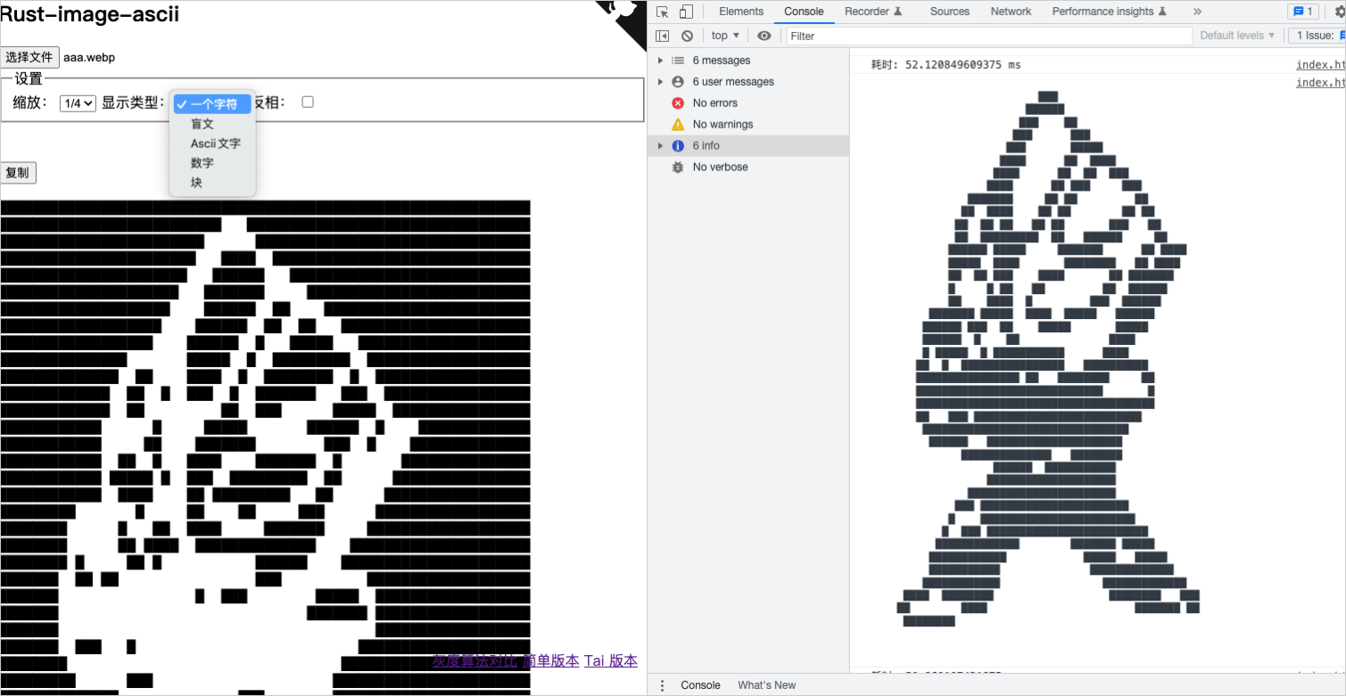Click the 选择文件 choose file button
Viewport: 1346px width, 696px height.
pyautogui.click(x=30, y=57)
